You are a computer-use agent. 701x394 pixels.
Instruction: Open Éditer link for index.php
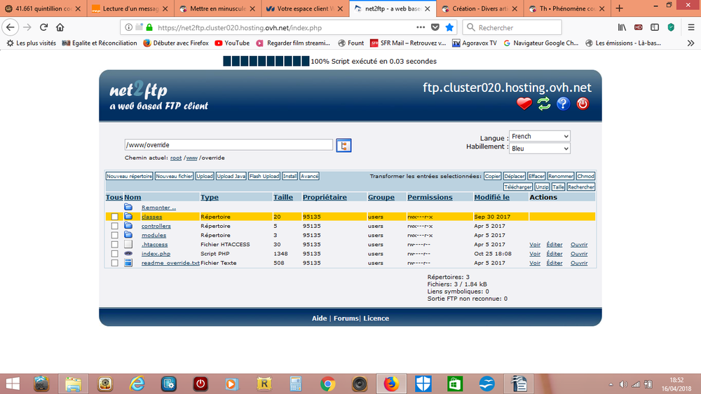[x=554, y=254]
